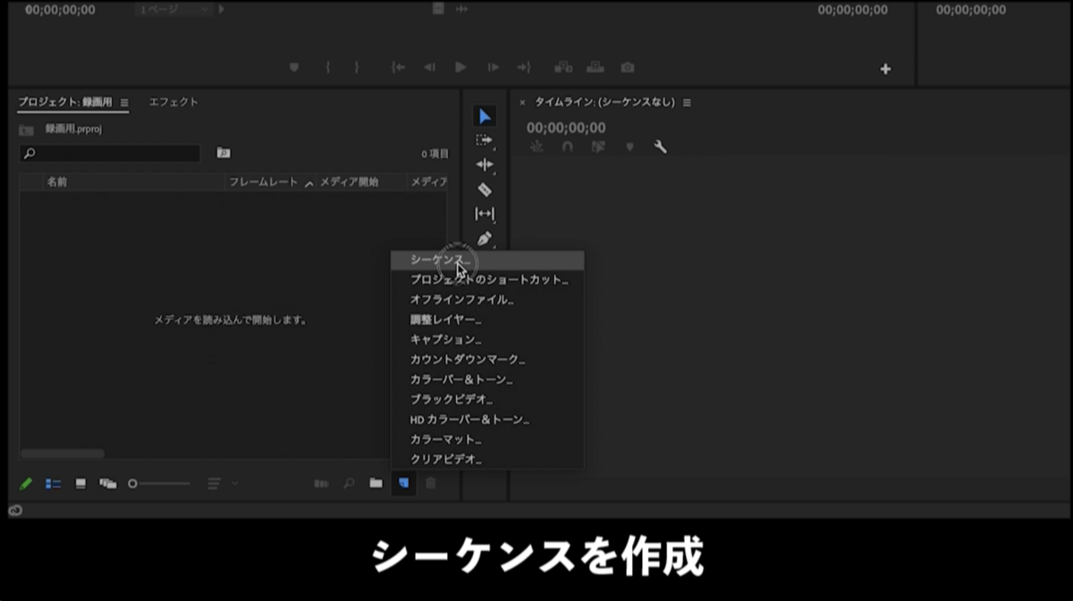Click Automate to Sequence icon
This screenshot has height=601, width=1073.
tap(321, 483)
